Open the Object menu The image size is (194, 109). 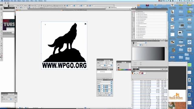click(x=19, y=1)
